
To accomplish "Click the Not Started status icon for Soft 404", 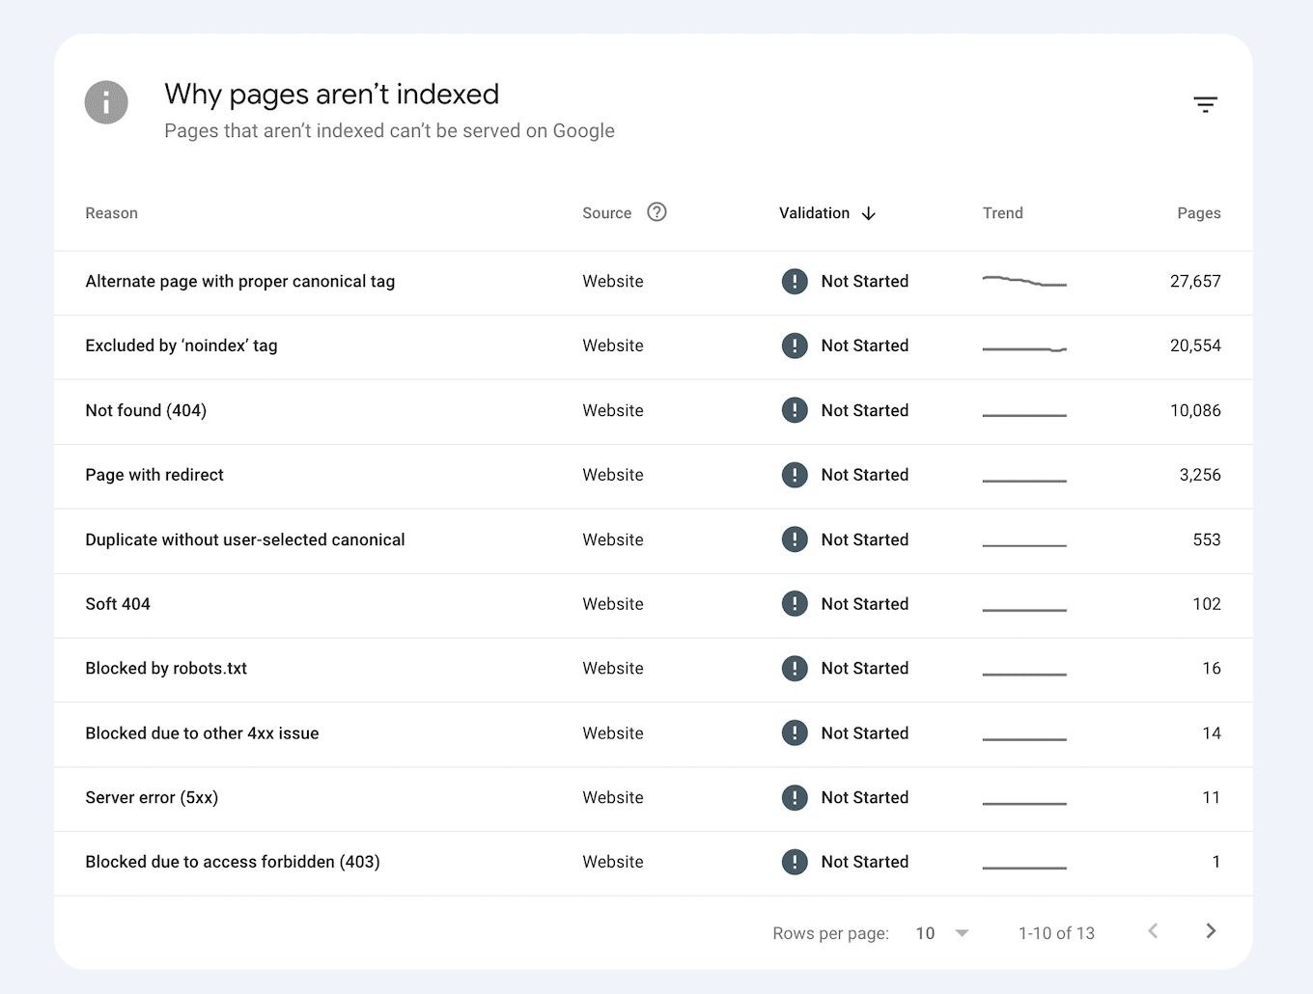I will (795, 603).
